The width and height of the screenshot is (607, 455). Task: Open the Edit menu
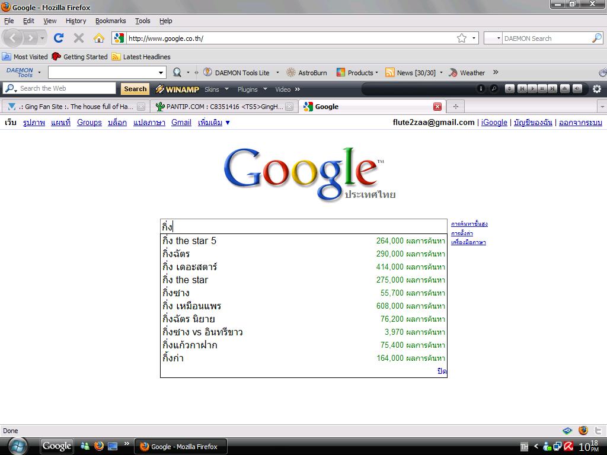28,21
